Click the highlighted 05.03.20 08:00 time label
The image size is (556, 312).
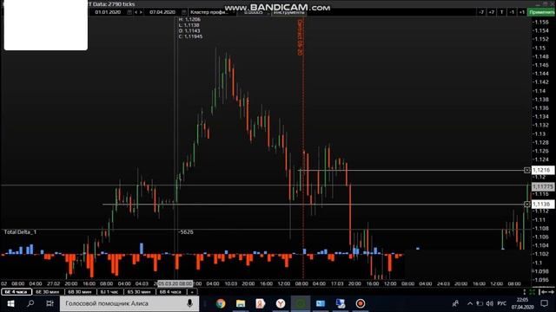[x=175, y=283]
